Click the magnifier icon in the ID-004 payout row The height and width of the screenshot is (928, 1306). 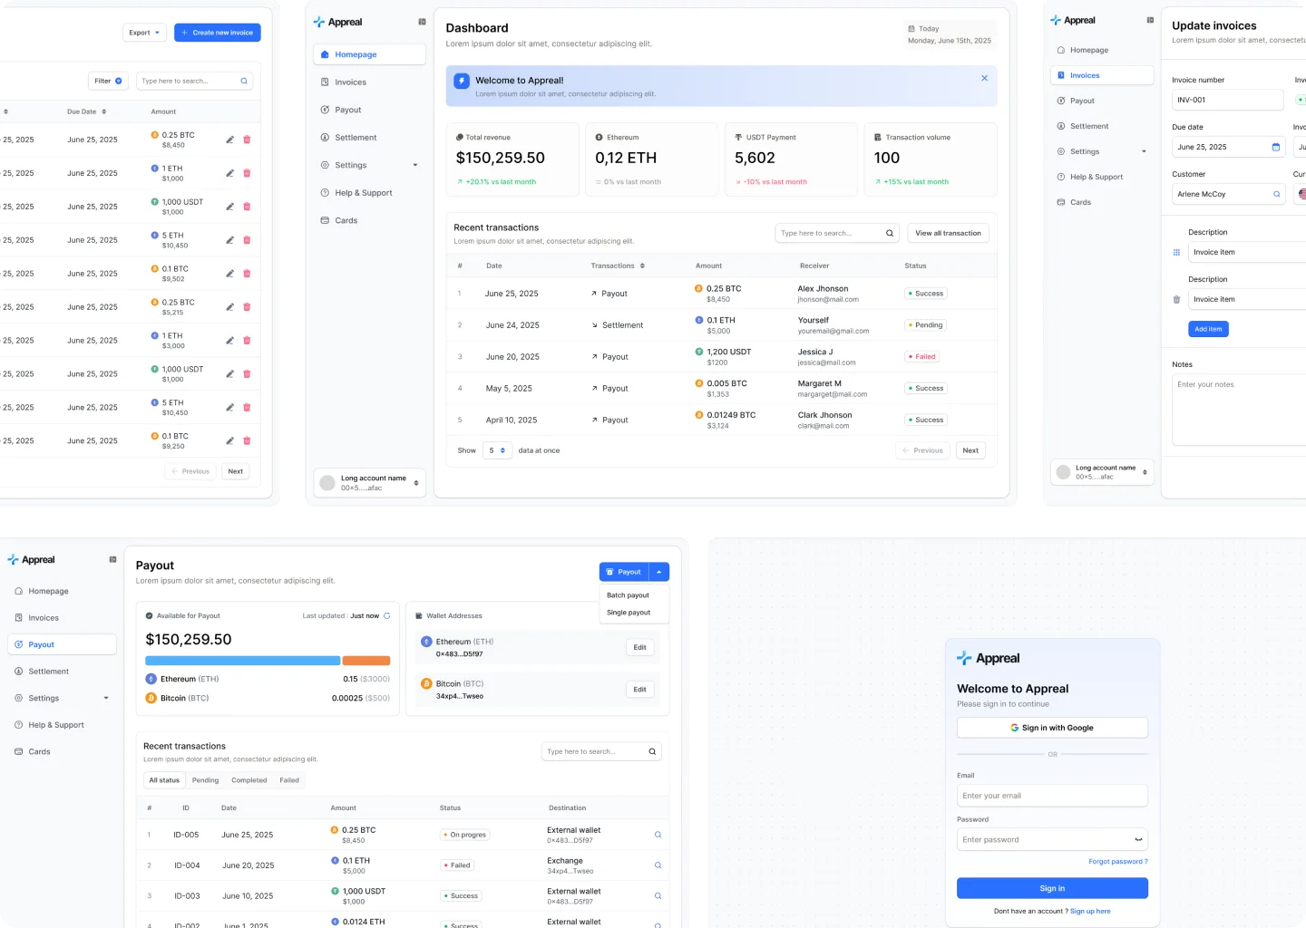point(658,865)
